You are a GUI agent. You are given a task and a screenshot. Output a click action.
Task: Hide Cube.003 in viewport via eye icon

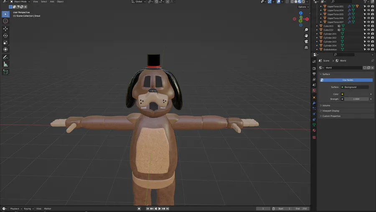coord(368,26)
